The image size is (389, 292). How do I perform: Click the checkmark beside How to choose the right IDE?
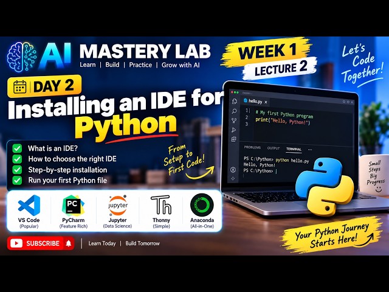(17, 159)
